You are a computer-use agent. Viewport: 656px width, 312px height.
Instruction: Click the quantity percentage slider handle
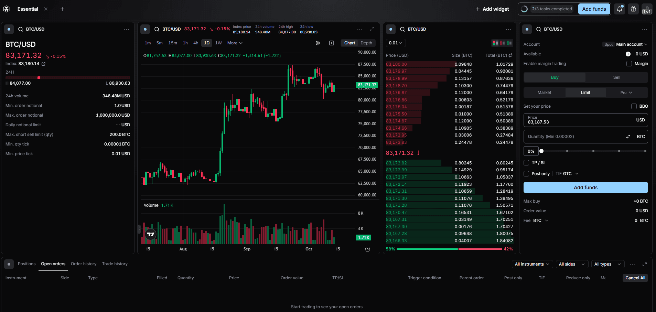coord(541,151)
